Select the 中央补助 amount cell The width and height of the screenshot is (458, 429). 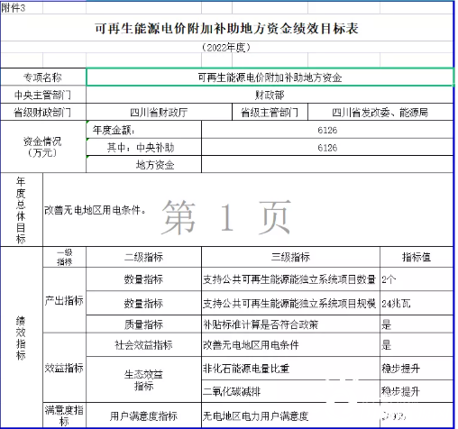327,148
